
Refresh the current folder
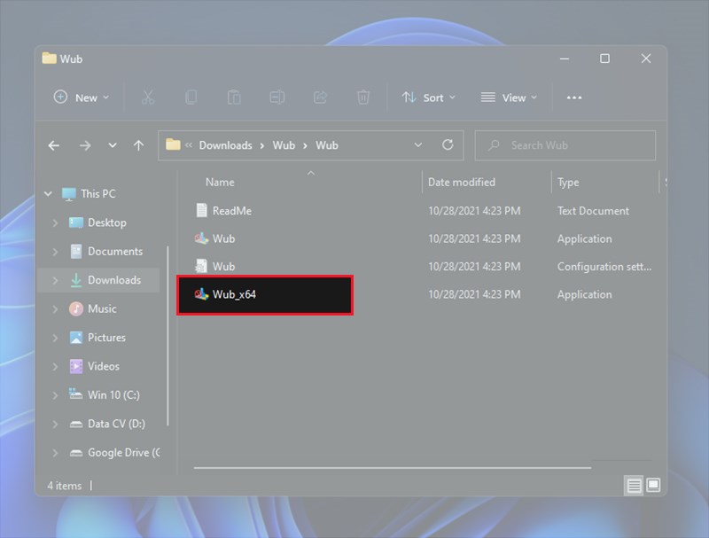pos(448,145)
